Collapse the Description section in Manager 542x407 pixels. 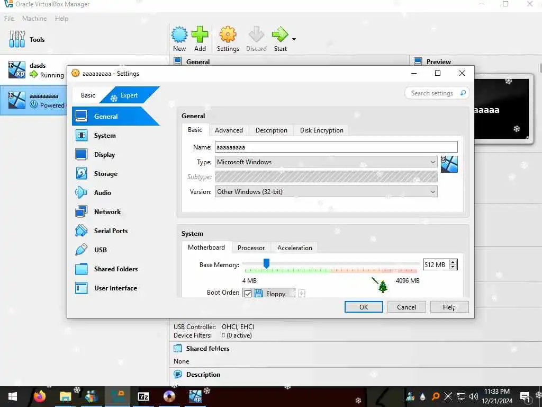177,374
